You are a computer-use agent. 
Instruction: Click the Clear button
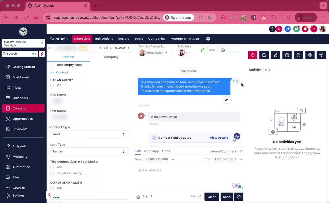pyautogui.click(x=212, y=197)
